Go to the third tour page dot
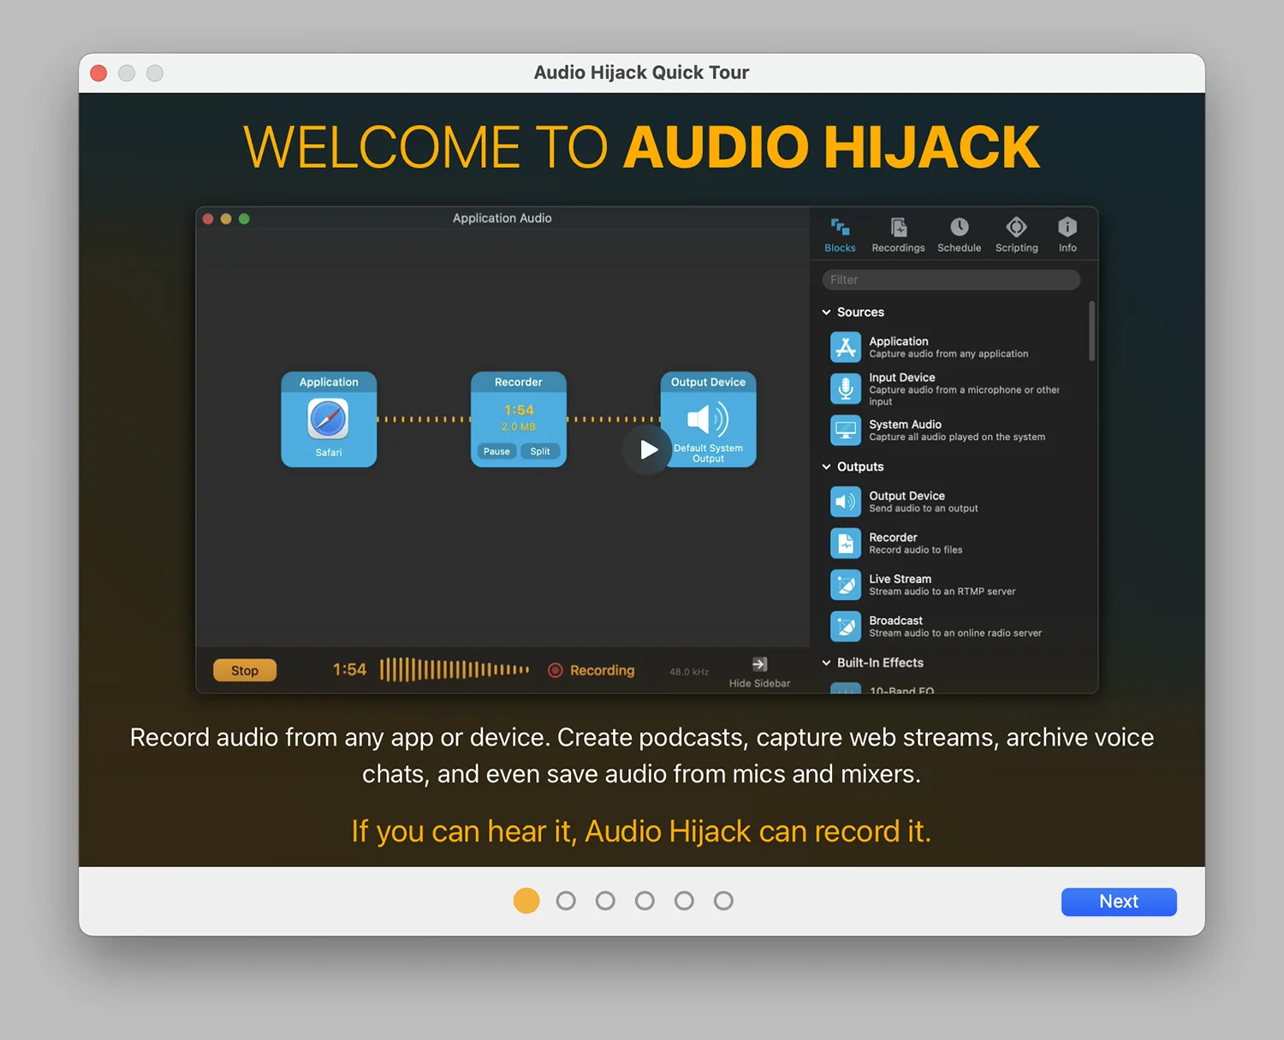 [x=605, y=900]
